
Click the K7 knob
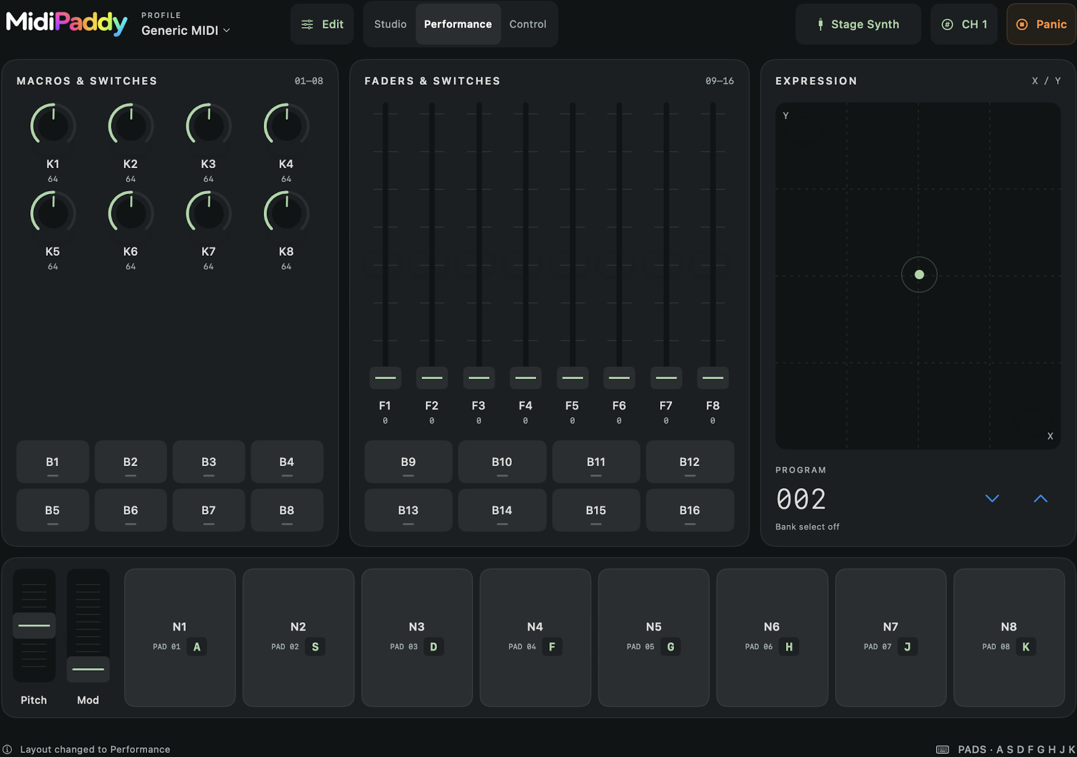tap(209, 213)
